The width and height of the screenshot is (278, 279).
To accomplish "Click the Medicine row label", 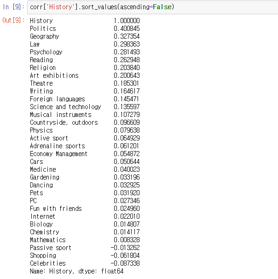I will [x=43, y=169].
